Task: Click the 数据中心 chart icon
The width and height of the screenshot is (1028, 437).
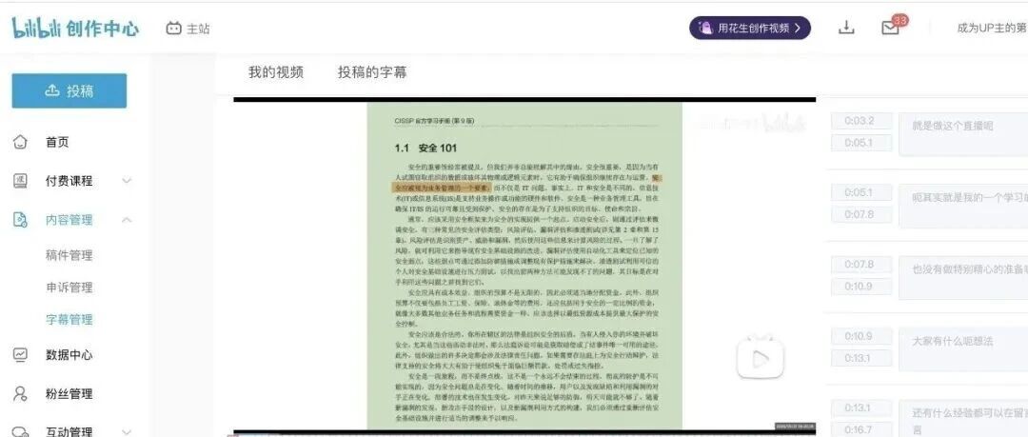Action: pos(21,355)
